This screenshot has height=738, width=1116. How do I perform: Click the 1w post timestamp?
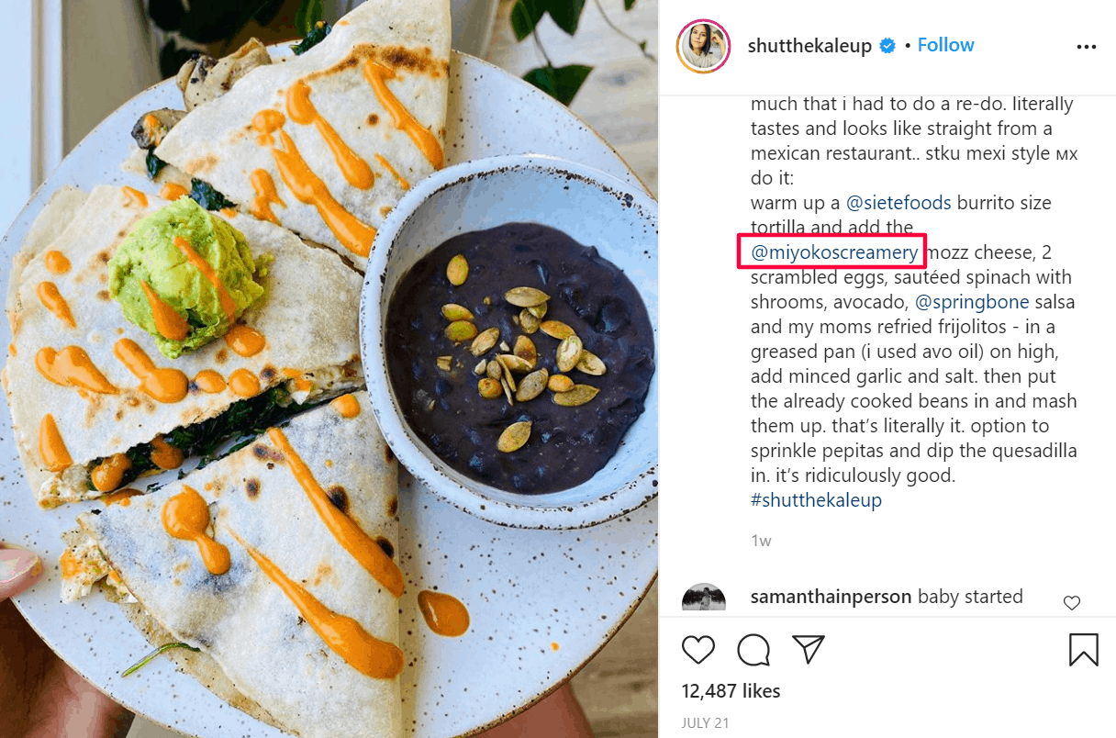tap(761, 541)
